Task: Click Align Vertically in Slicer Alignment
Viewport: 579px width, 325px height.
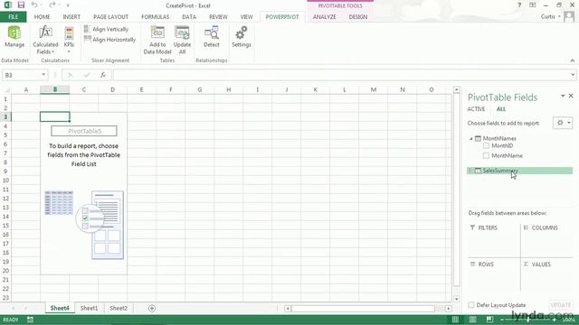Action: pyautogui.click(x=107, y=29)
